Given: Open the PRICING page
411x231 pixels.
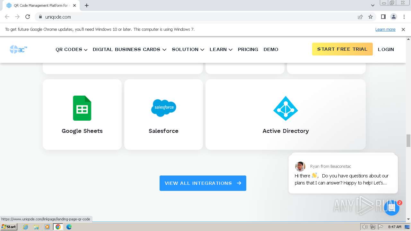Looking at the screenshot, I should 248,49.
